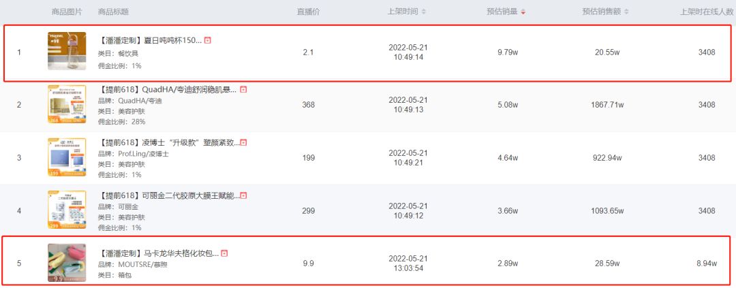
Task: Click the 上架时在线人数 column header
Action: click(x=707, y=12)
